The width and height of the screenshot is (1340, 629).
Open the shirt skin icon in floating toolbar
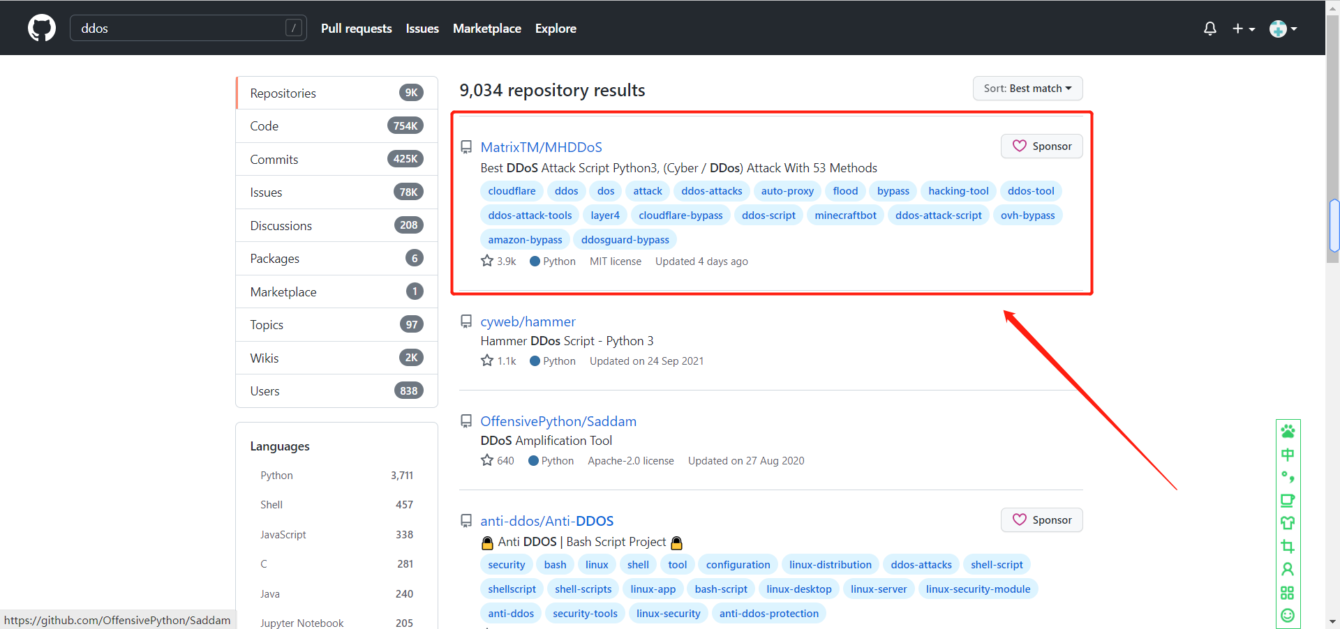[1288, 523]
